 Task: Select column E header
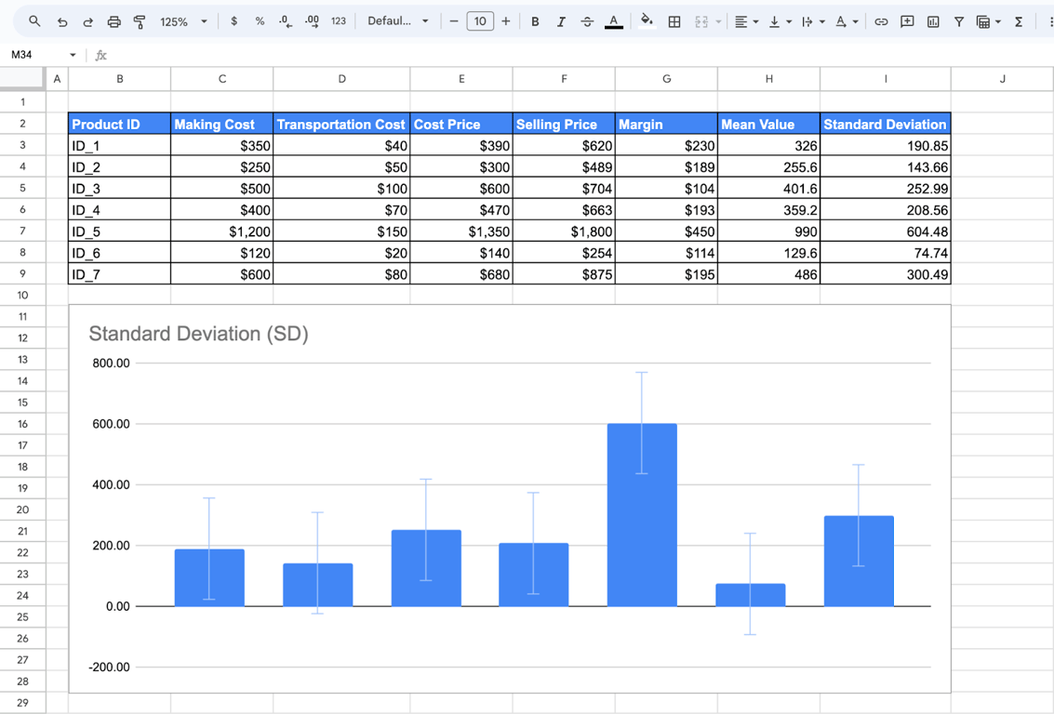pyautogui.click(x=461, y=79)
